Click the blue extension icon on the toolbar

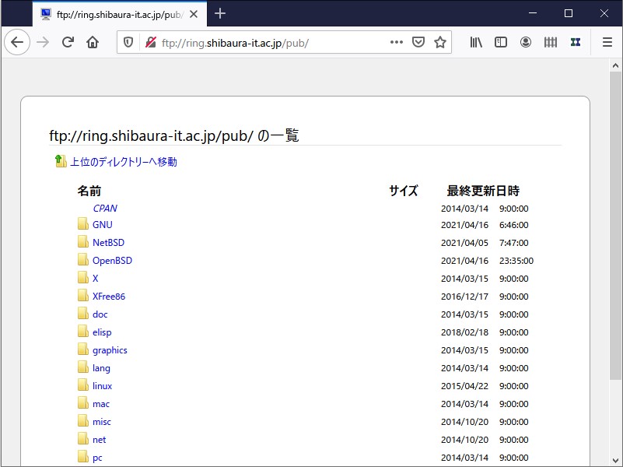coord(576,42)
